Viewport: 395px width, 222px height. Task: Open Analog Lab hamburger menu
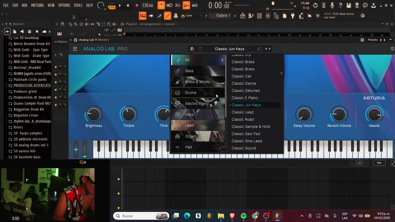[75, 49]
